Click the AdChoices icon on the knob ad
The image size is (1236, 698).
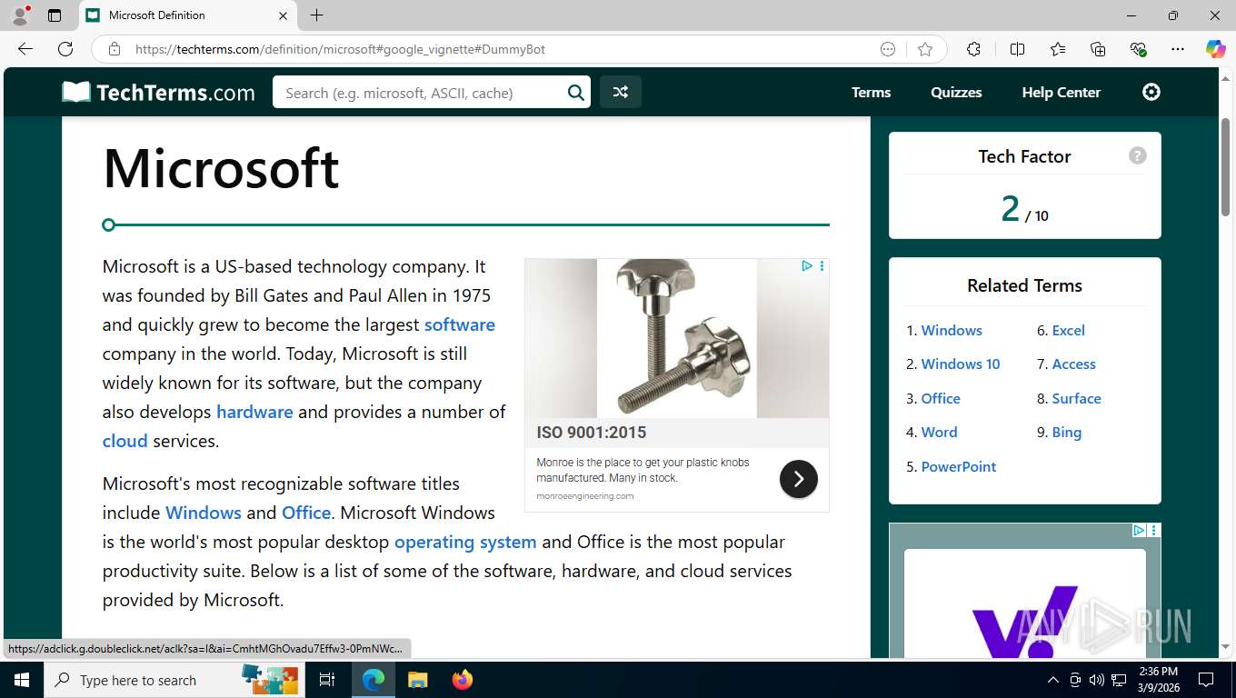807,266
